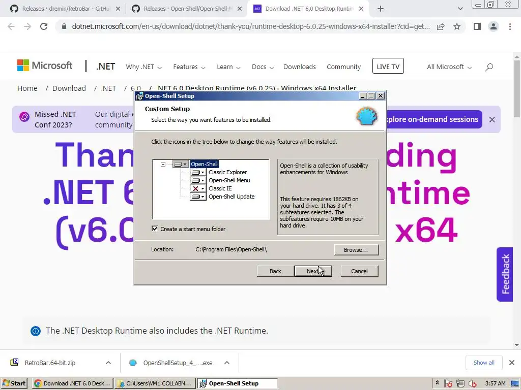
Task: Open the .NET home link
Action: (x=106, y=67)
